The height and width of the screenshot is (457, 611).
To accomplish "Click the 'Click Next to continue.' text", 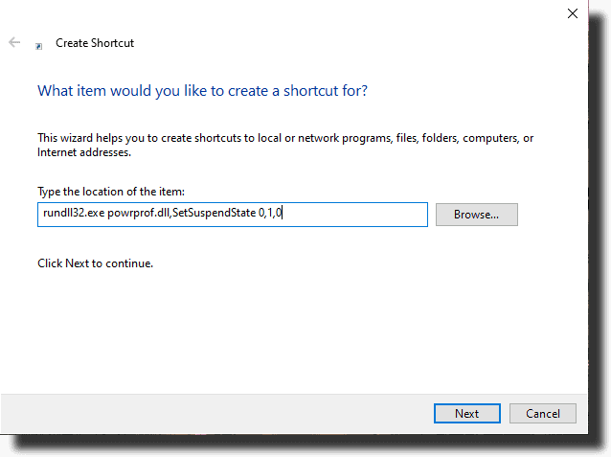I will [x=95, y=263].
